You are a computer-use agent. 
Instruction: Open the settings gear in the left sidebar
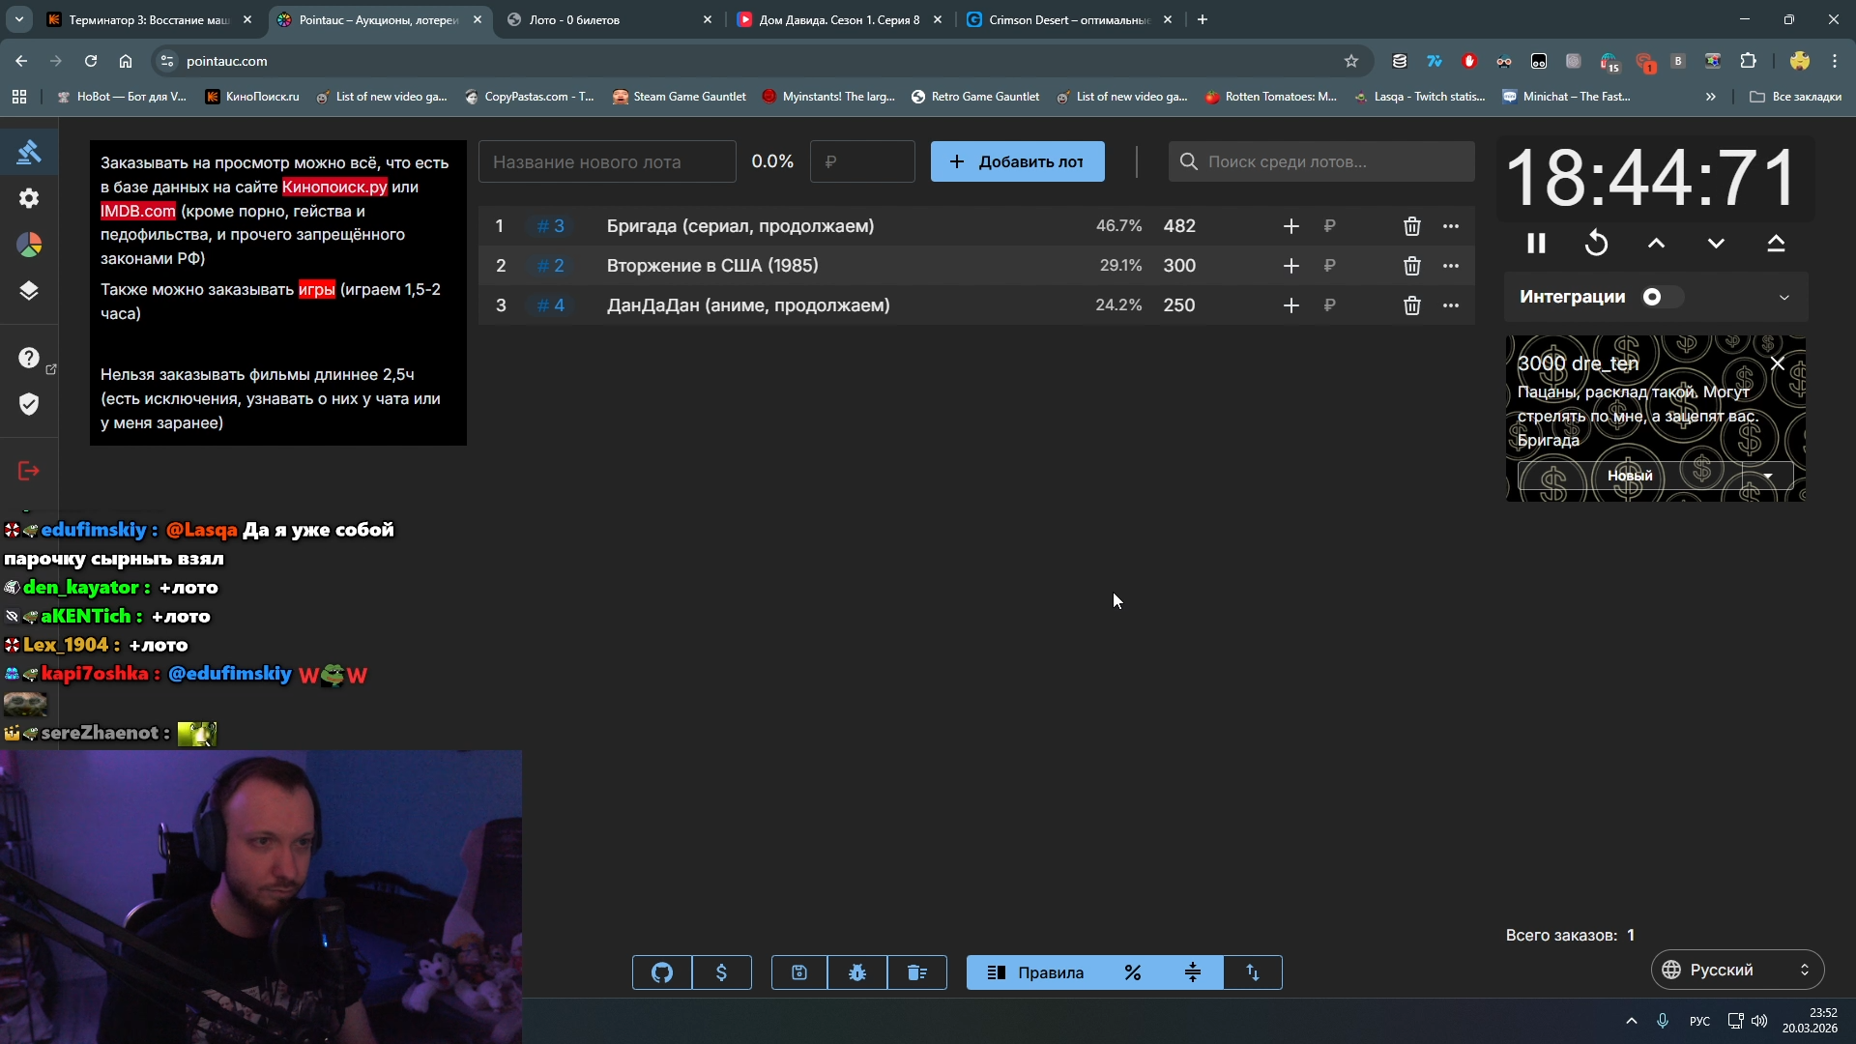tap(29, 198)
